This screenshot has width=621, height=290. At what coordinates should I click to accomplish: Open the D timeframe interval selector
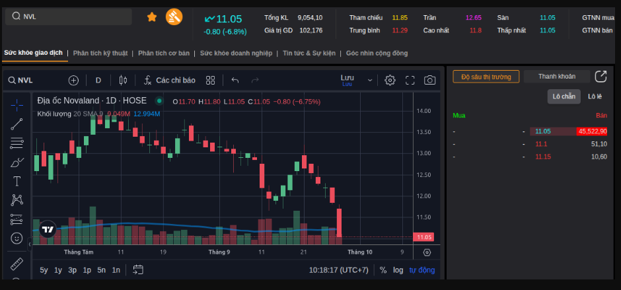(x=98, y=81)
